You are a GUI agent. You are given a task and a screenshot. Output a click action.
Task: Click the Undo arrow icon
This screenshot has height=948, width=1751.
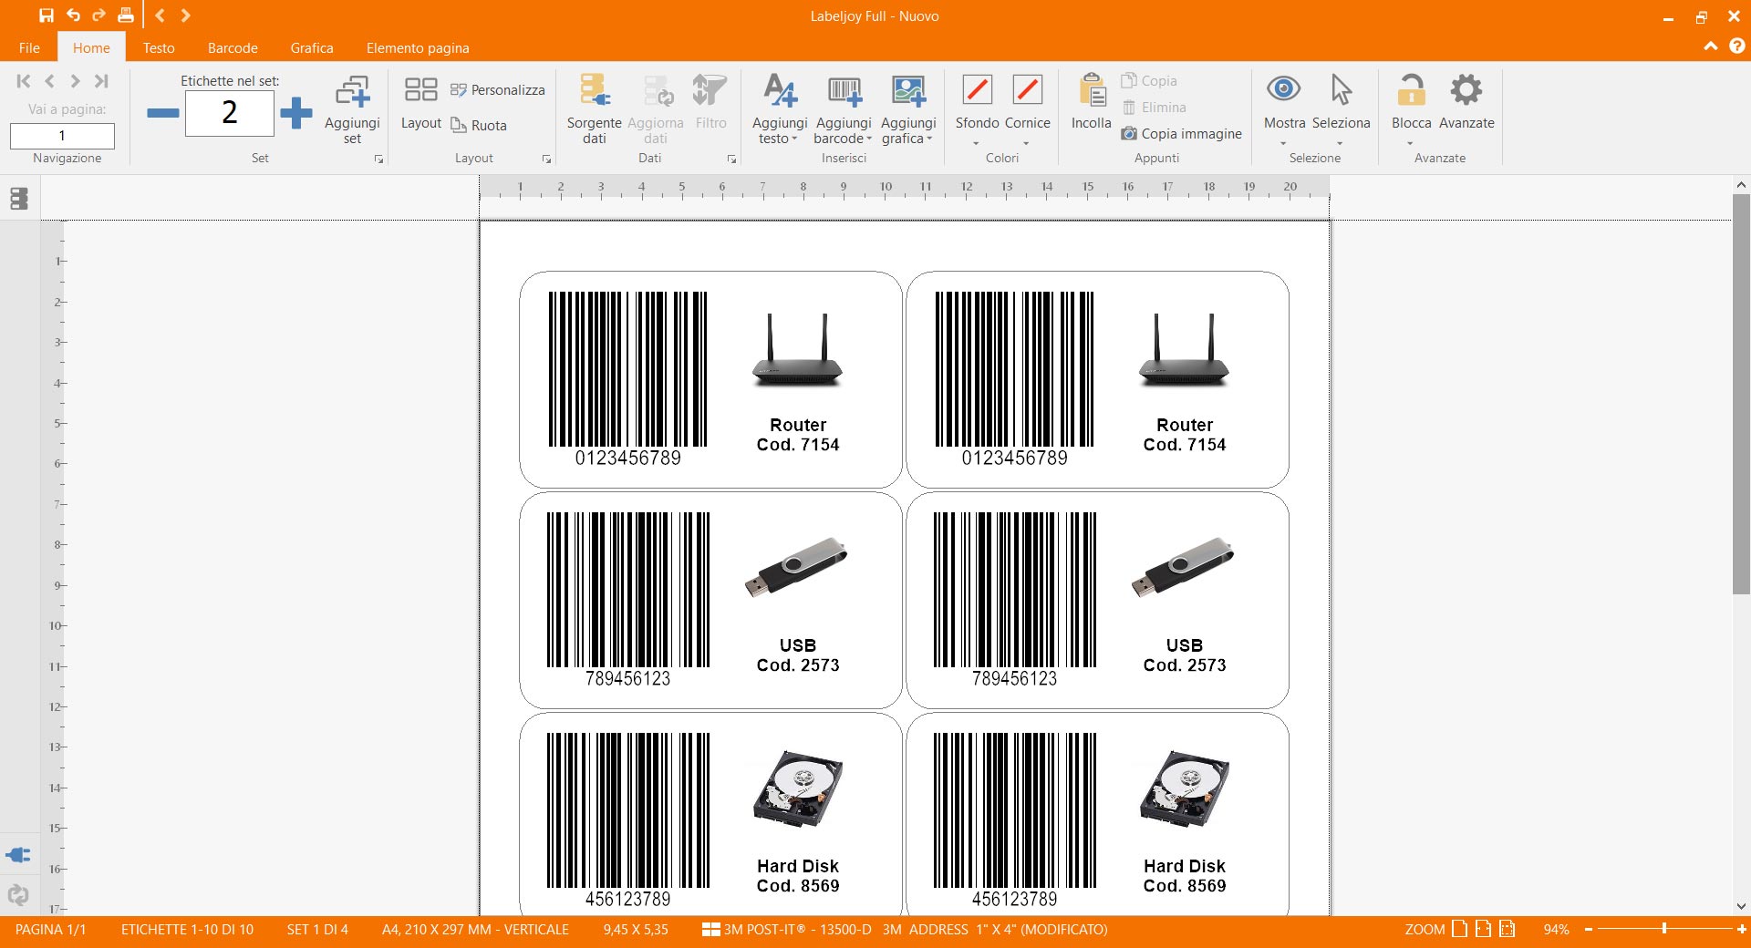(73, 15)
